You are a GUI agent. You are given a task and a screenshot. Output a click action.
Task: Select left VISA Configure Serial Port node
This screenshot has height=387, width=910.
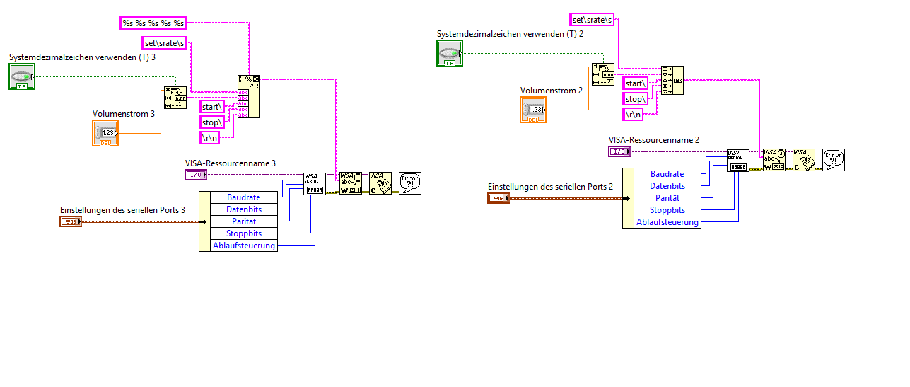(315, 183)
